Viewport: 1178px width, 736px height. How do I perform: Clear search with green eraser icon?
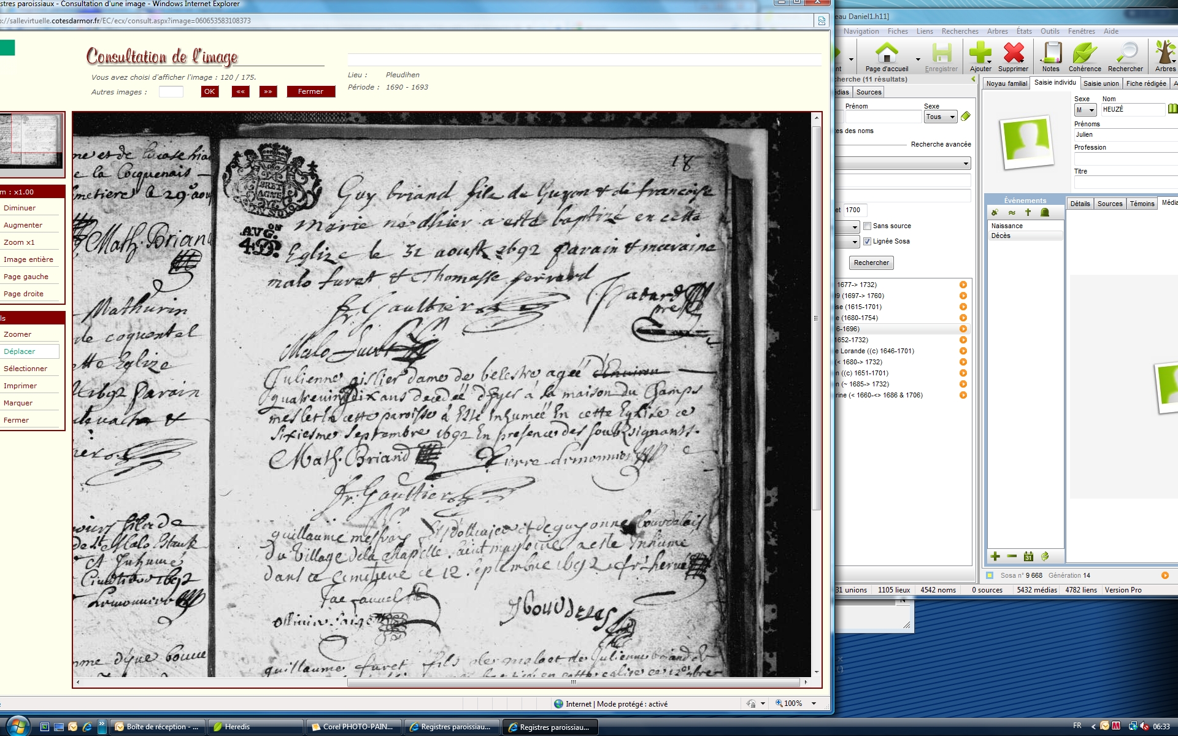pyautogui.click(x=966, y=117)
